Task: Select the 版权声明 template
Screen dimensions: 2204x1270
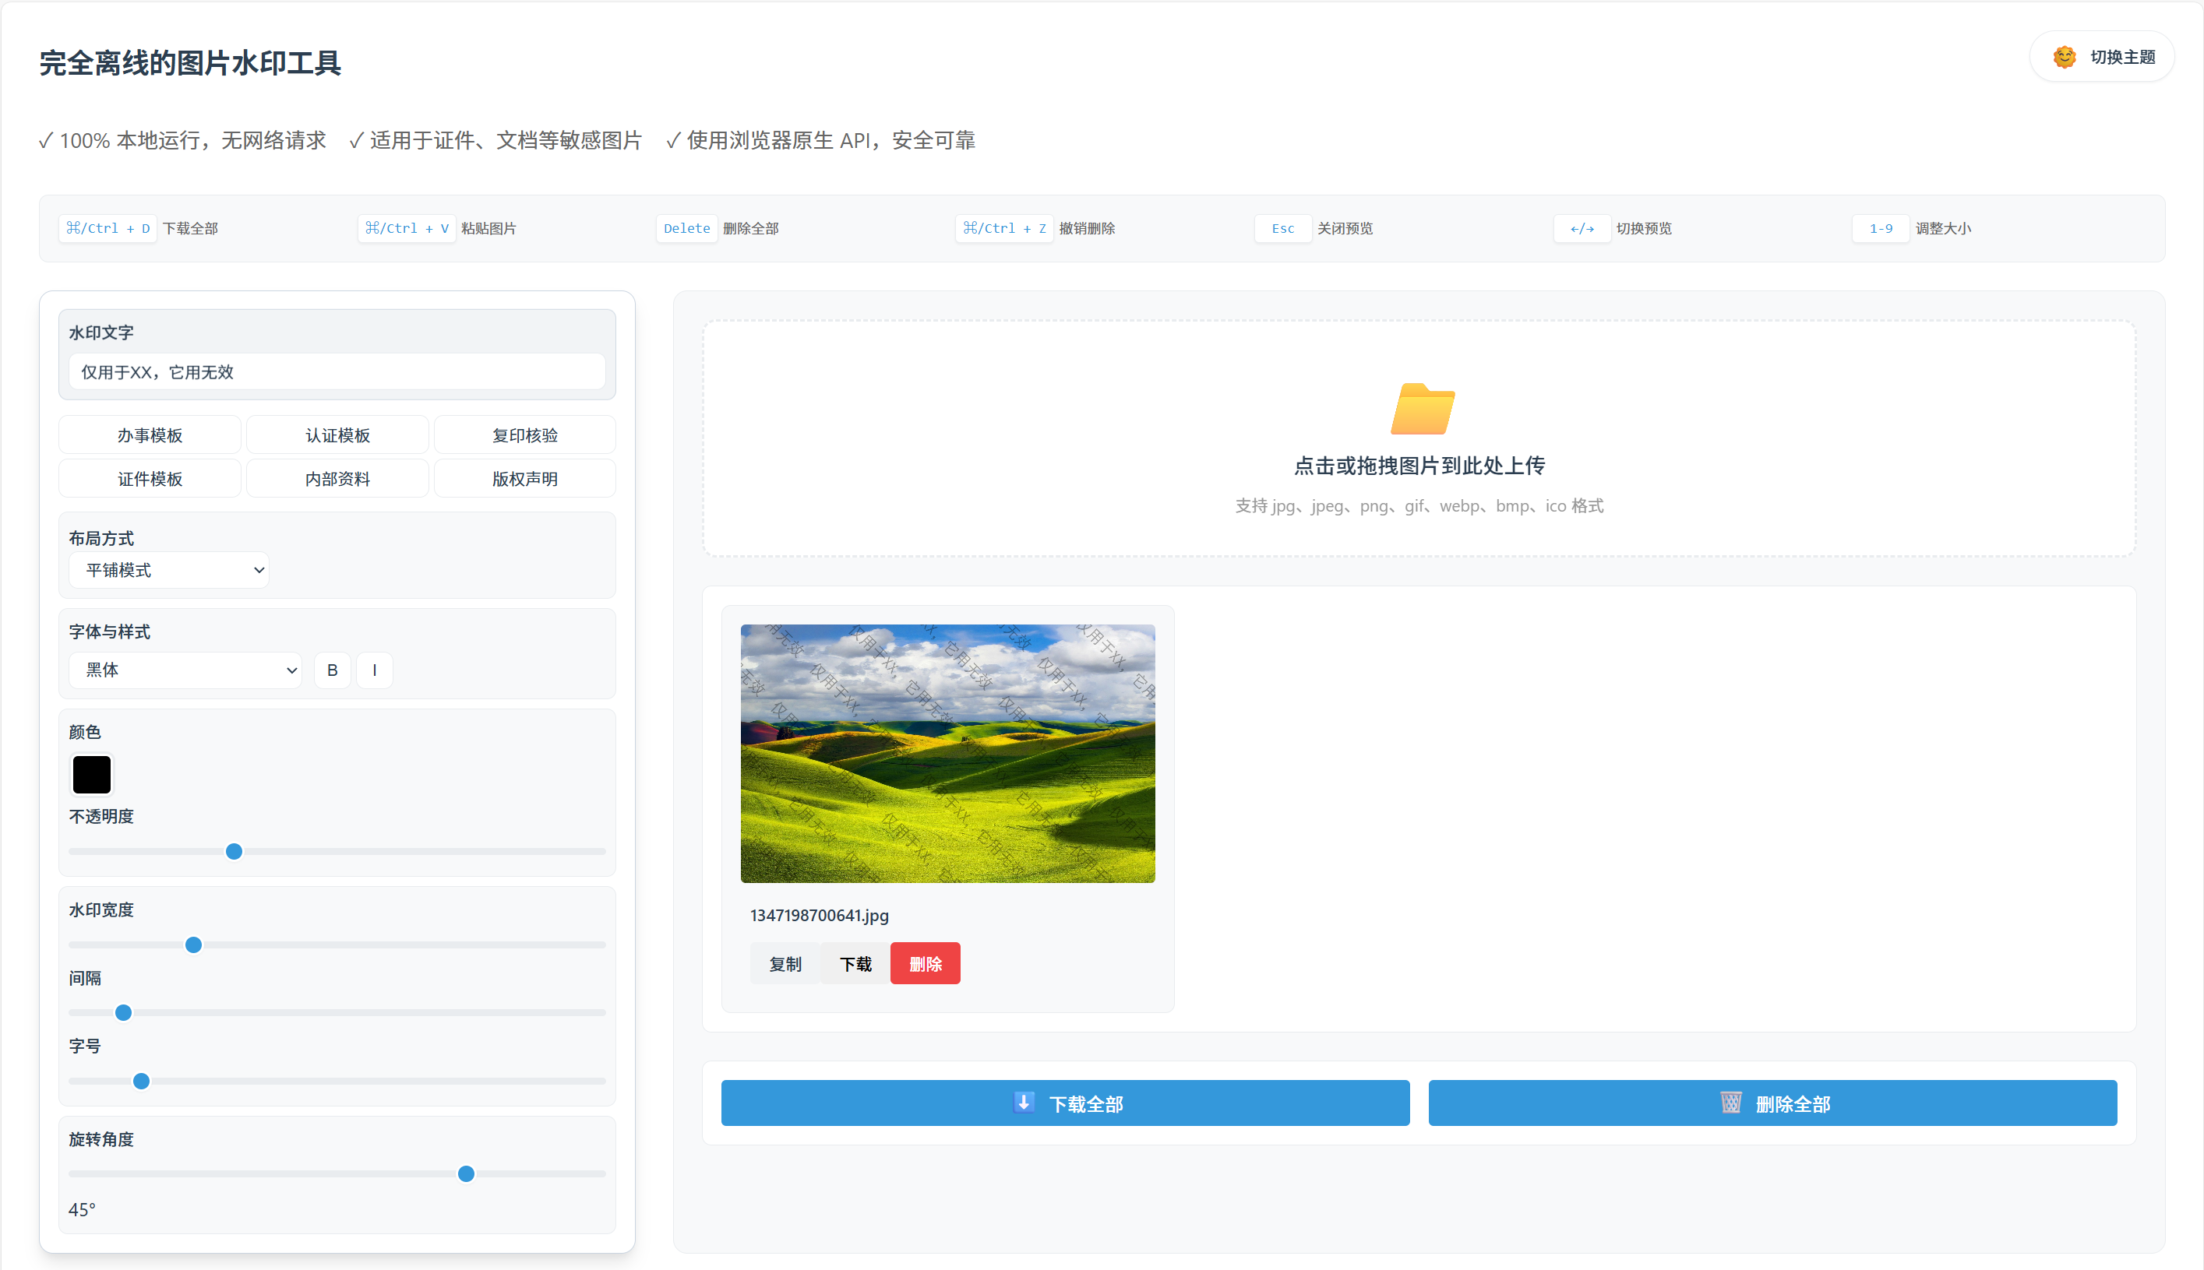Action: 524,479
